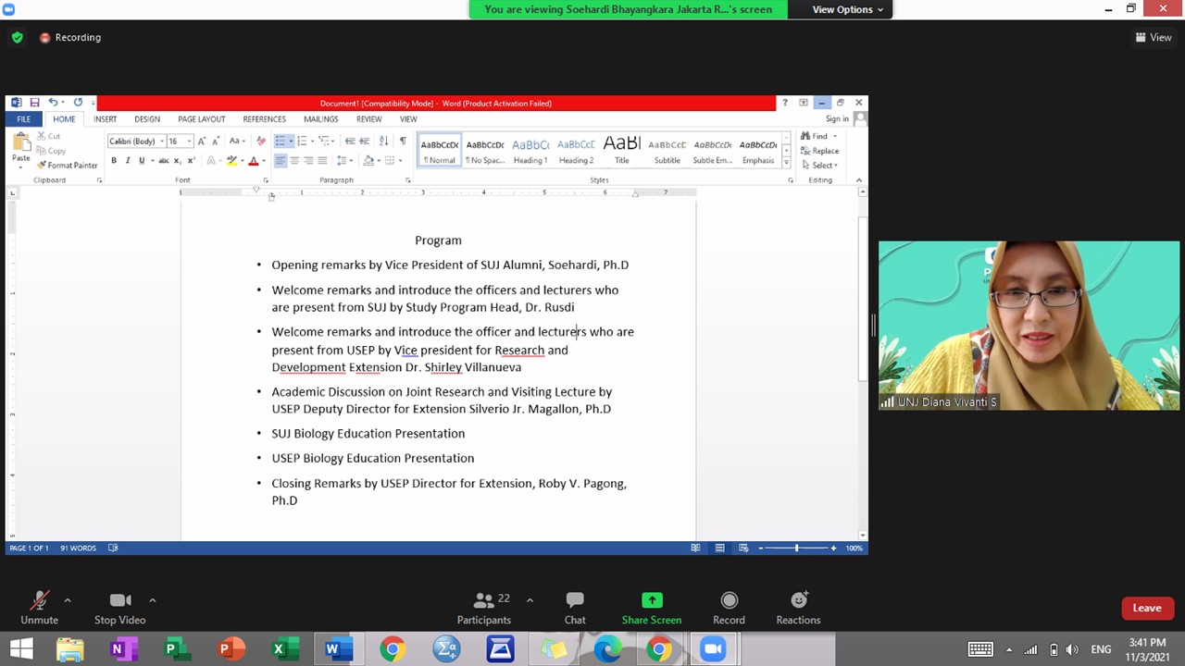
Task: Click the Sort icon in Paragraph group
Action: point(385,141)
